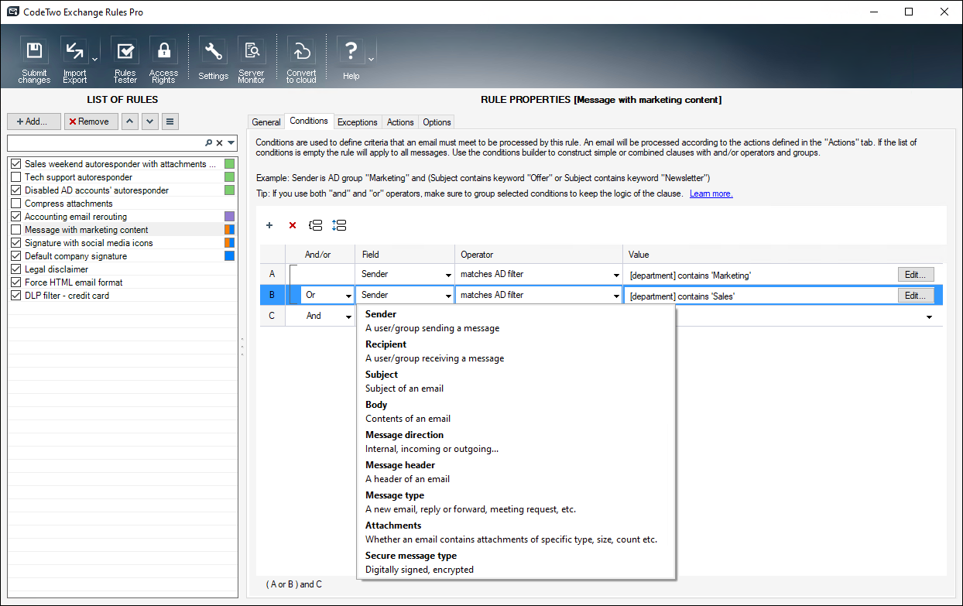The height and width of the screenshot is (606, 963).
Task: Select Subject from the field list
Action: (517, 382)
